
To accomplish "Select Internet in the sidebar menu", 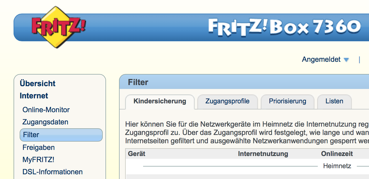I will [34, 96].
